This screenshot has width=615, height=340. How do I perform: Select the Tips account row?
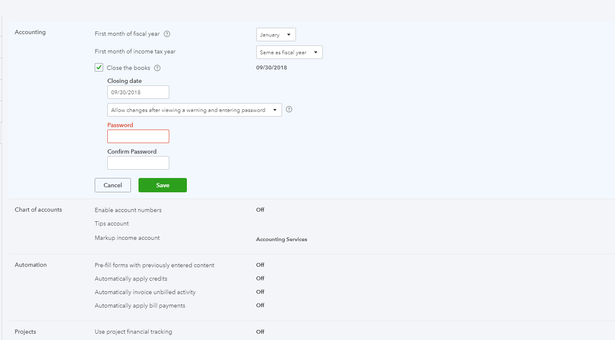click(112, 223)
